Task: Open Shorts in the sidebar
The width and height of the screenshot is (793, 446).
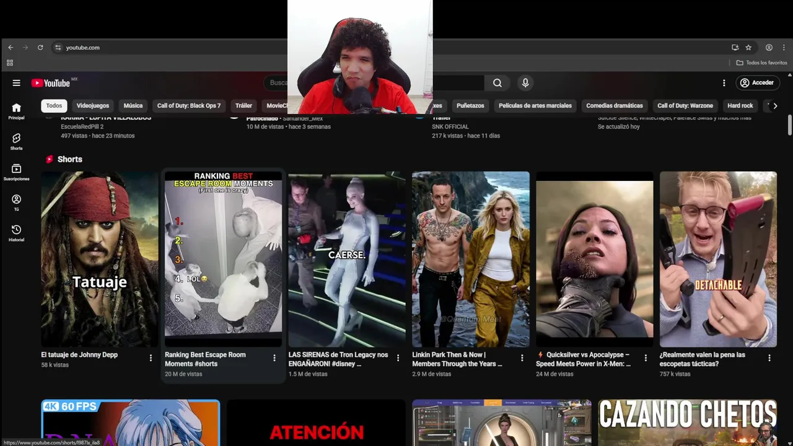Action: click(x=16, y=142)
